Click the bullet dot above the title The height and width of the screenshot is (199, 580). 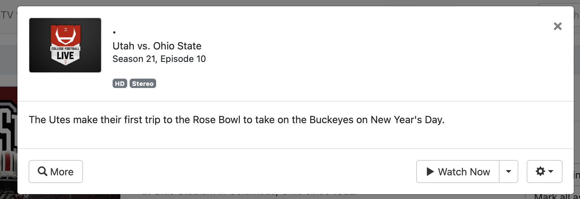(114, 32)
